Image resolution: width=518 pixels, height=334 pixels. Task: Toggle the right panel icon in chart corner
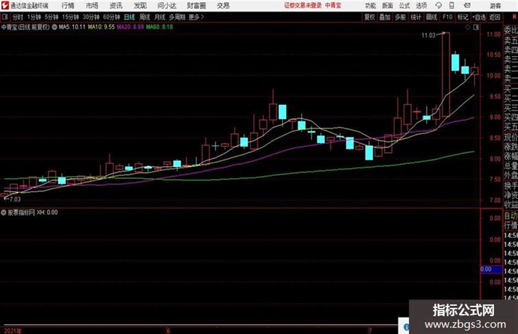point(476,27)
